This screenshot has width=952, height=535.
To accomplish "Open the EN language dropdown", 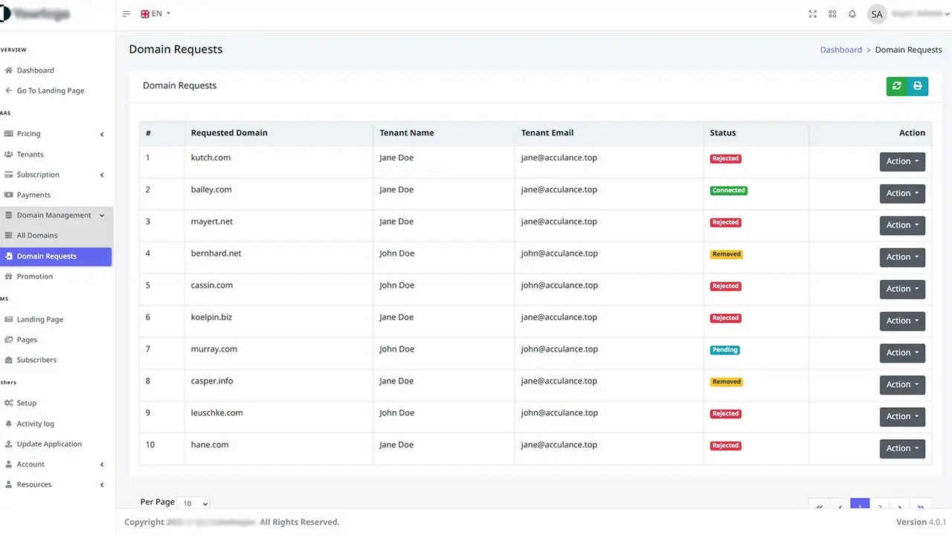I will [x=155, y=13].
